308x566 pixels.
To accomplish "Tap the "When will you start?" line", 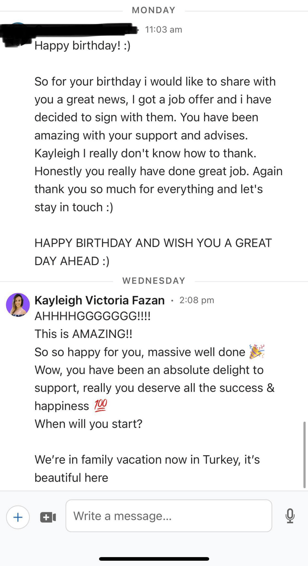I will click(89, 424).
